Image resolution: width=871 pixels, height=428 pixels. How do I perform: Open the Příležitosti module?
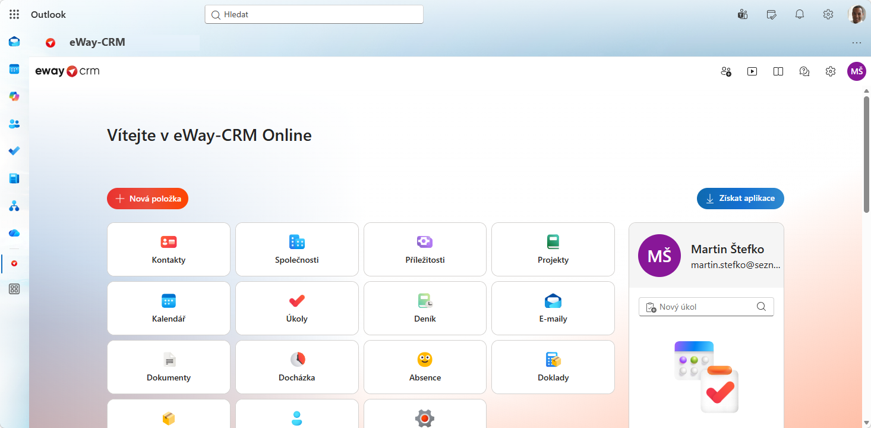tap(425, 250)
